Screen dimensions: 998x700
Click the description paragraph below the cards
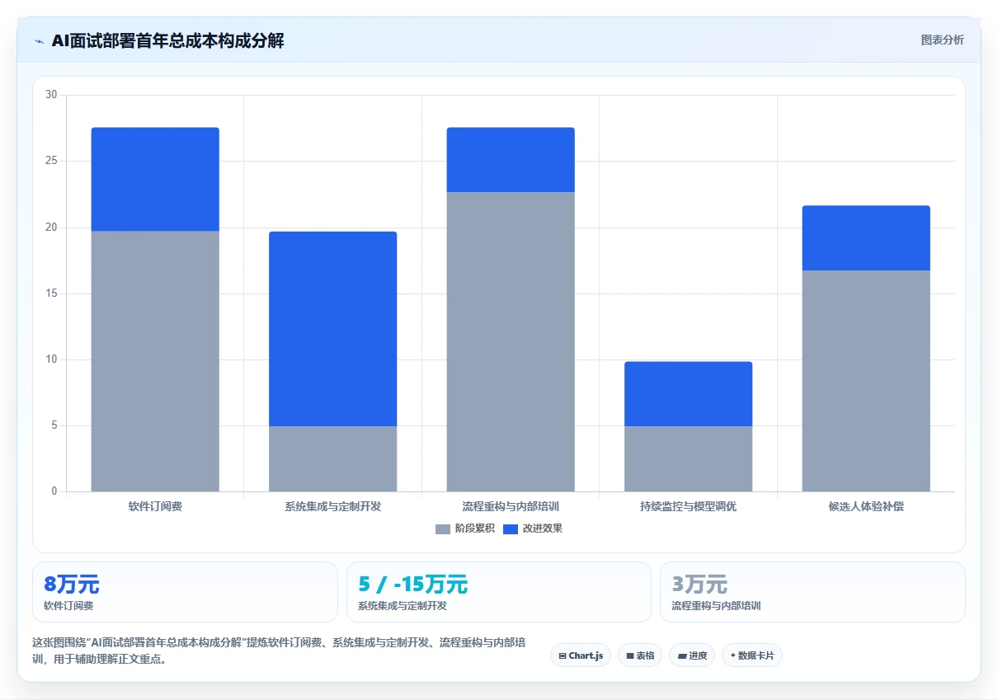point(279,651)
